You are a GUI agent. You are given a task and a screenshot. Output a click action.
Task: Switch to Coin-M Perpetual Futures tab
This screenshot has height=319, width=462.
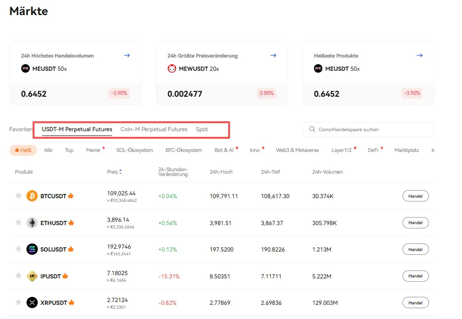pos(154,129)
